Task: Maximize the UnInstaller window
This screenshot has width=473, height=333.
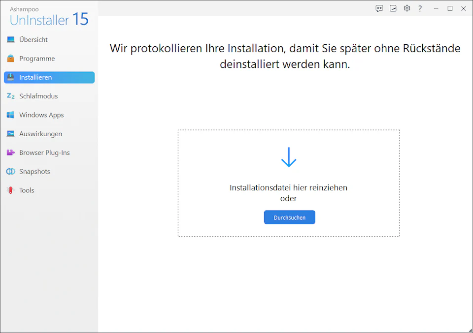Action: (450, 8)
